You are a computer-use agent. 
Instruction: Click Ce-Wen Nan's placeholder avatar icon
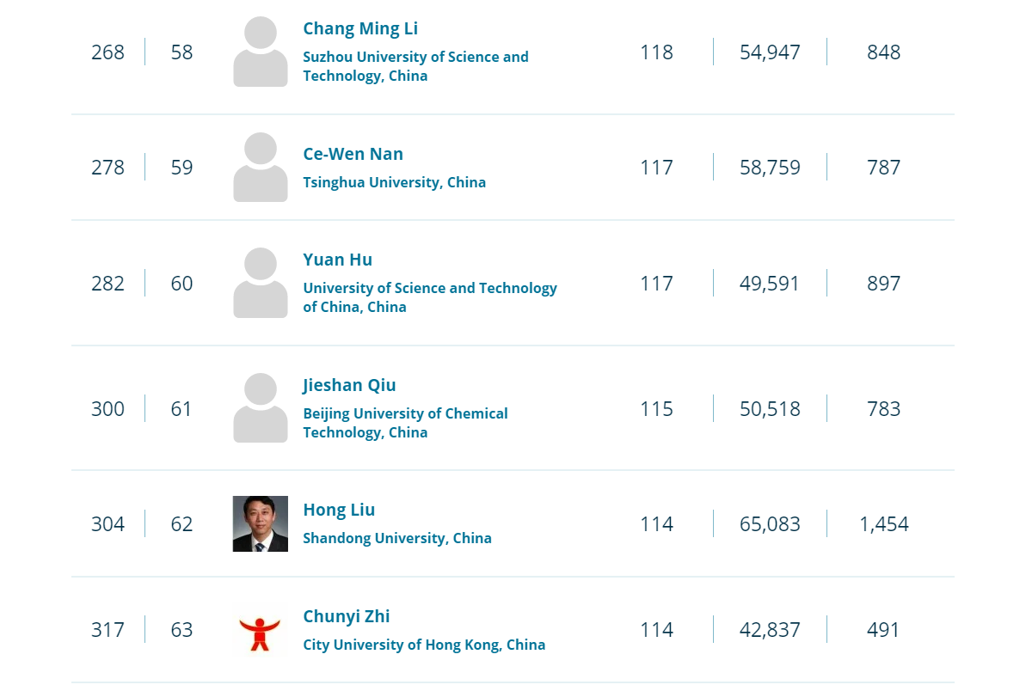click(261, 167)
